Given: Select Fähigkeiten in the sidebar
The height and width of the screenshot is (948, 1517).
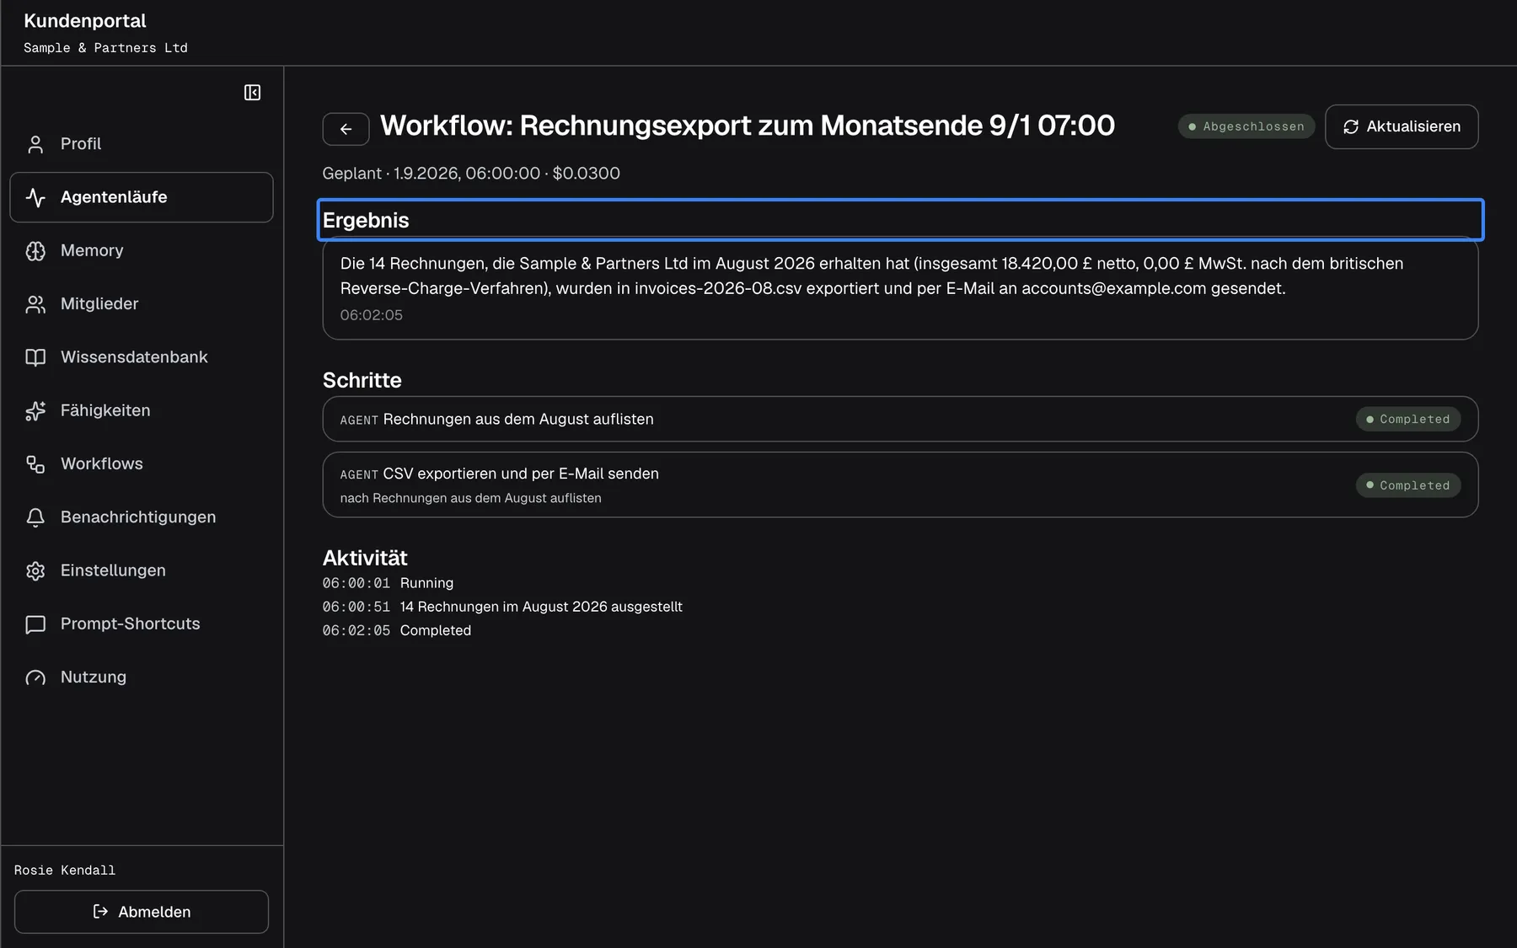Looking at the screenshot, I should pyautogui.click(x=142, y=410).
